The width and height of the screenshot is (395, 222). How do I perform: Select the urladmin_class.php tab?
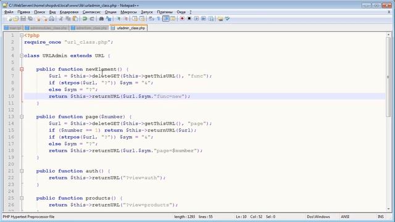click(x=128, y=28)
